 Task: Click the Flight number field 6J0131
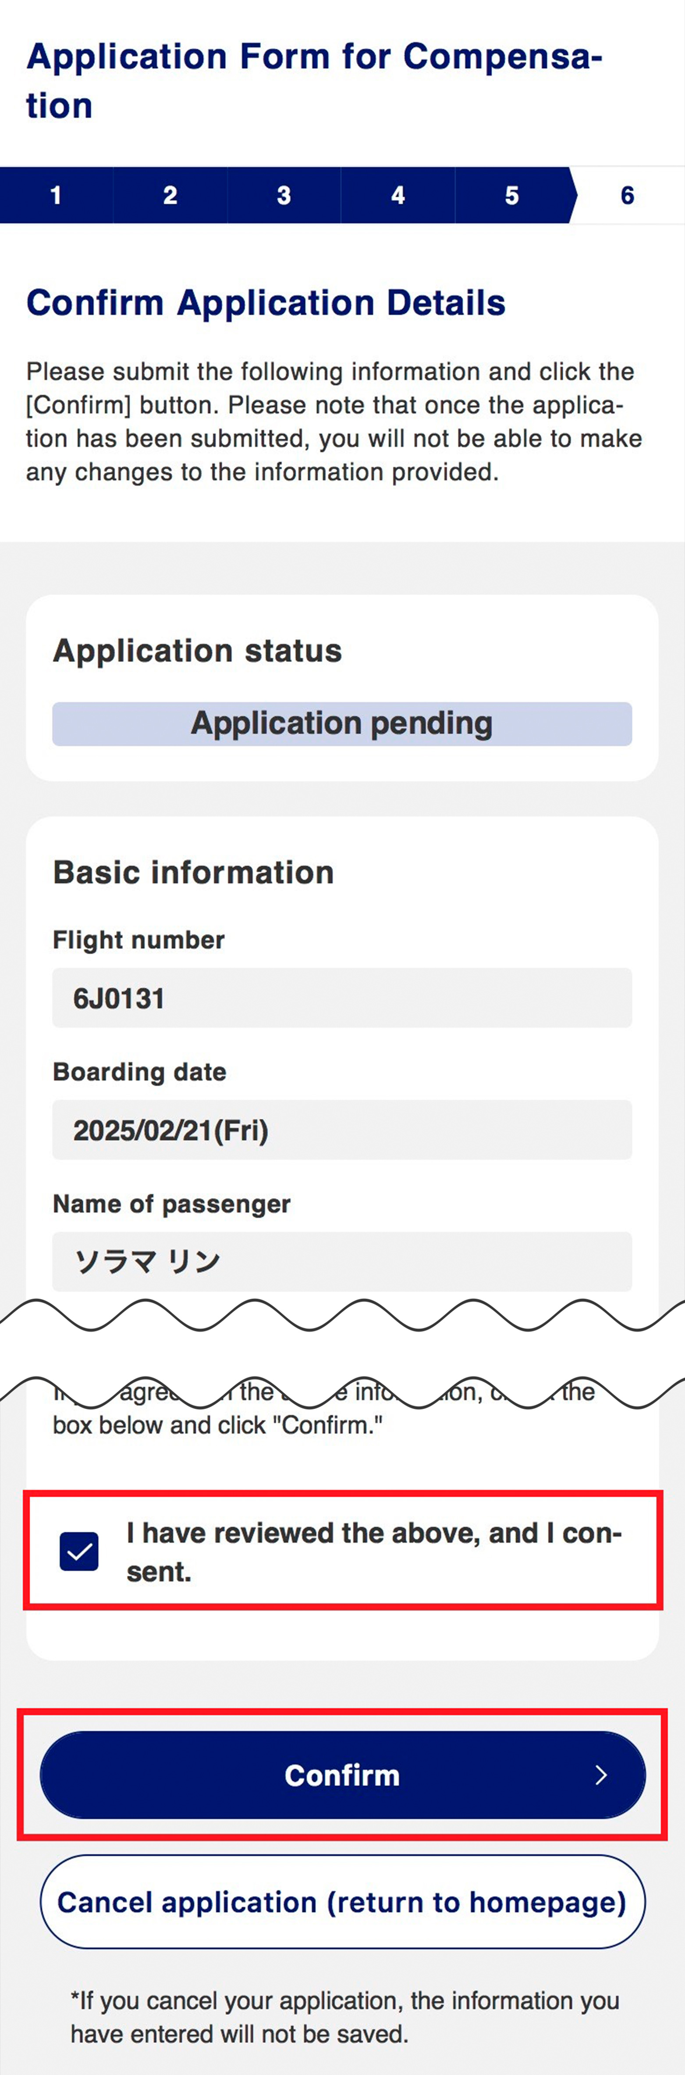tap(342, 998)
